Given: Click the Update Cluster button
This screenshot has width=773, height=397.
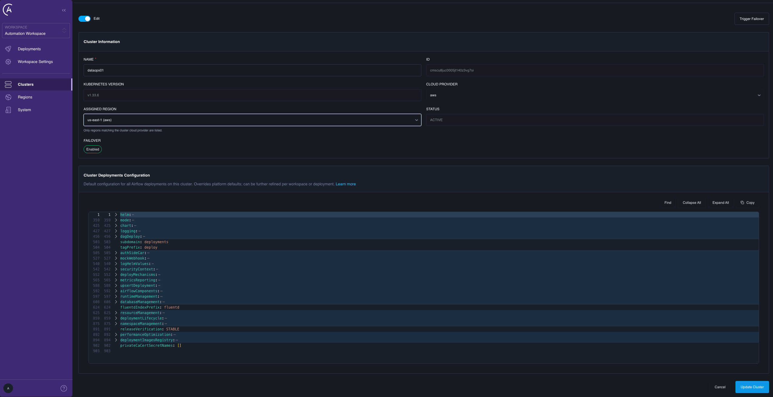Looking at the screenshot, I should click(x=752, y=387).
